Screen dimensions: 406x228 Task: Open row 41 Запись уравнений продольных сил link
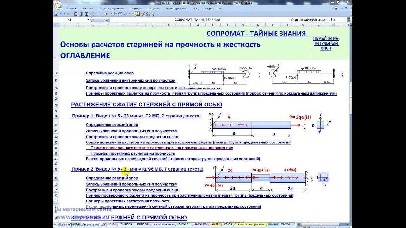[x=132, y=131]
